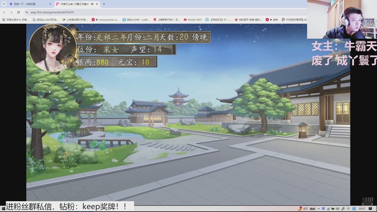Close the 百度一下 browser tab
This screenshot has height=212, width=377.
tap(50, 4)
